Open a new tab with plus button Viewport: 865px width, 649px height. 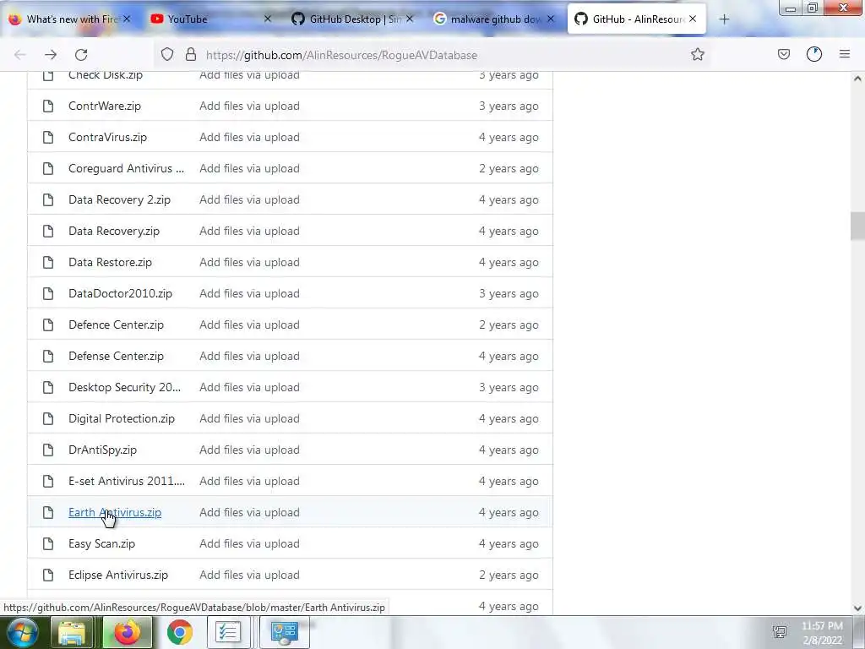[x=724, y=19]
